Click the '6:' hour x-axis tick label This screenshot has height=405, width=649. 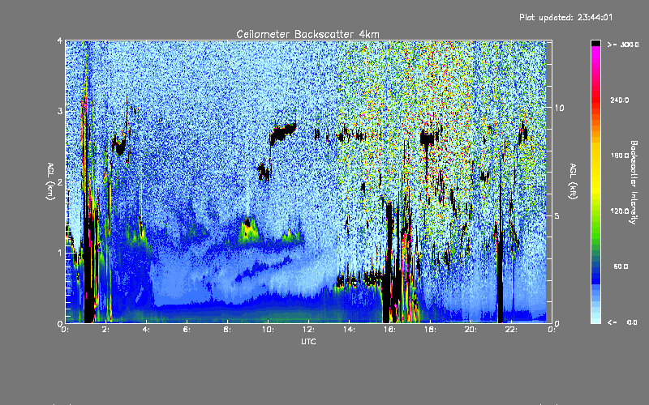coord(187,330)
